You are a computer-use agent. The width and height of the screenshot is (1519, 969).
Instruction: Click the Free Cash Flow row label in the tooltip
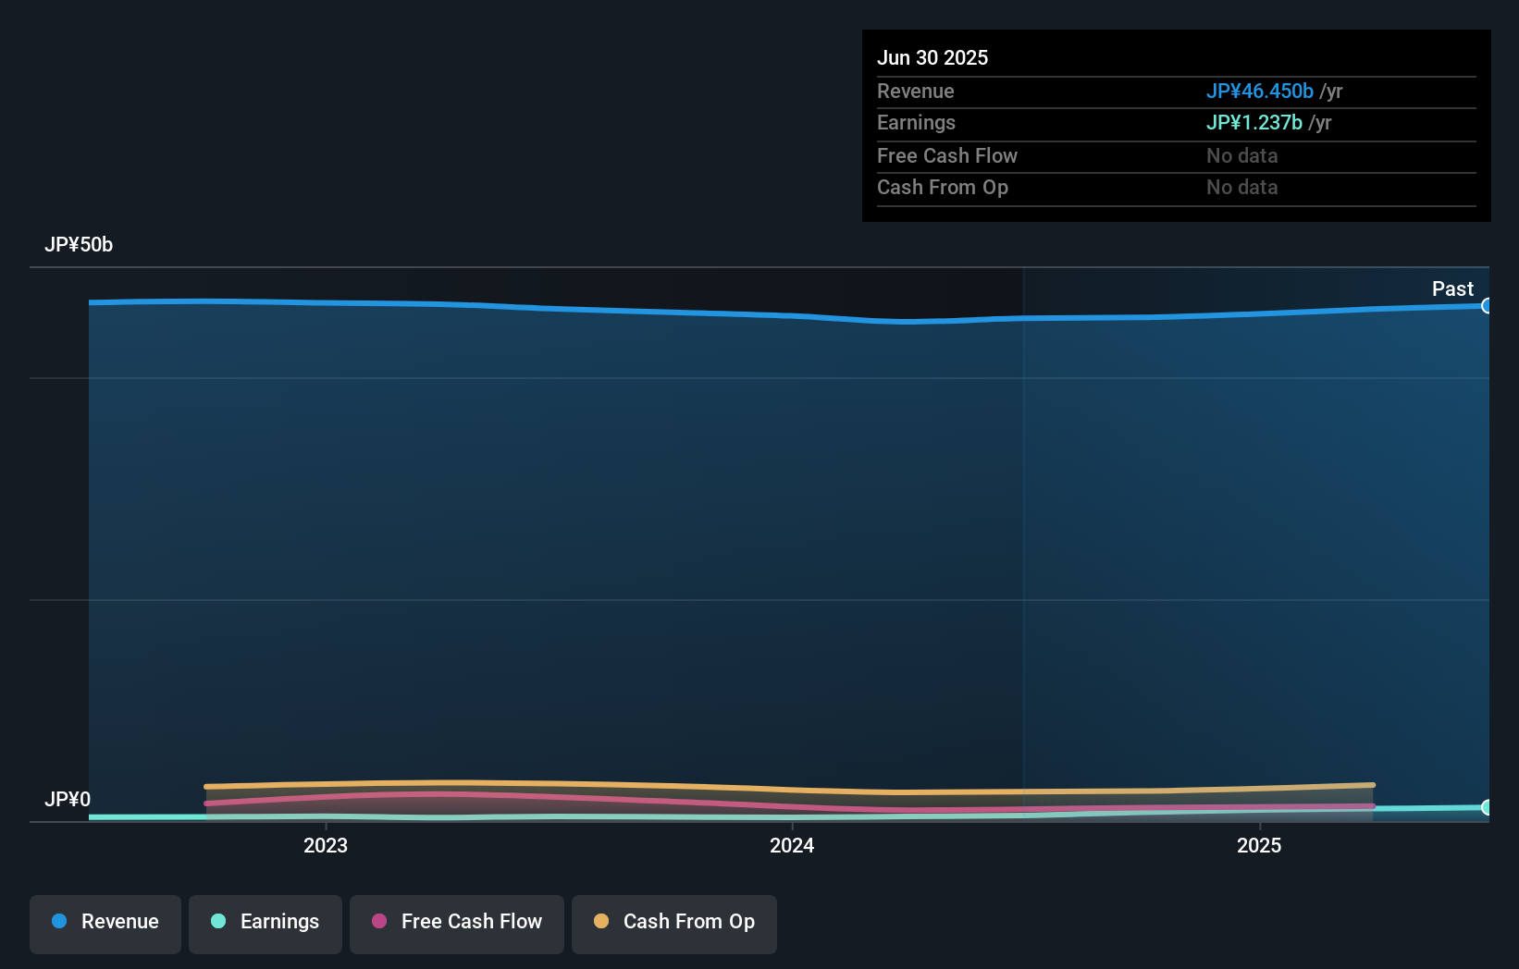(947, 156)
